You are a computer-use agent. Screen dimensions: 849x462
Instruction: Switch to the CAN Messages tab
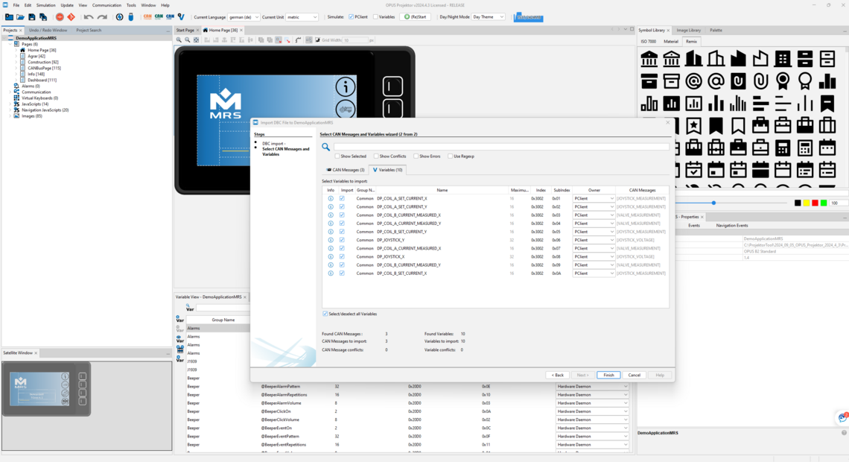[x=345, y=169]
